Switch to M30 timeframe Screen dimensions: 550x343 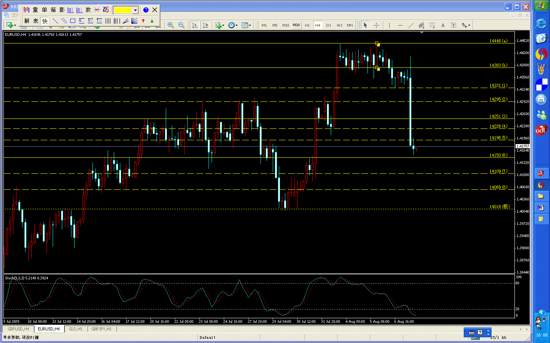coord(296,25)
